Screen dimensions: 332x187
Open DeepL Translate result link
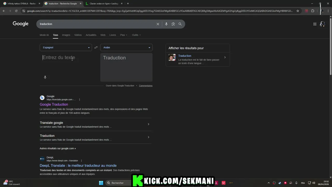78,165
